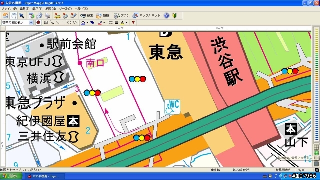320x180 pixels.
Task: Click the WC wheelchair restroom map symbol
Action: [172, 107]
